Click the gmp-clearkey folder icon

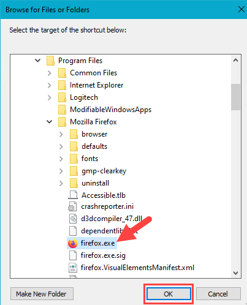click(74, 171)
